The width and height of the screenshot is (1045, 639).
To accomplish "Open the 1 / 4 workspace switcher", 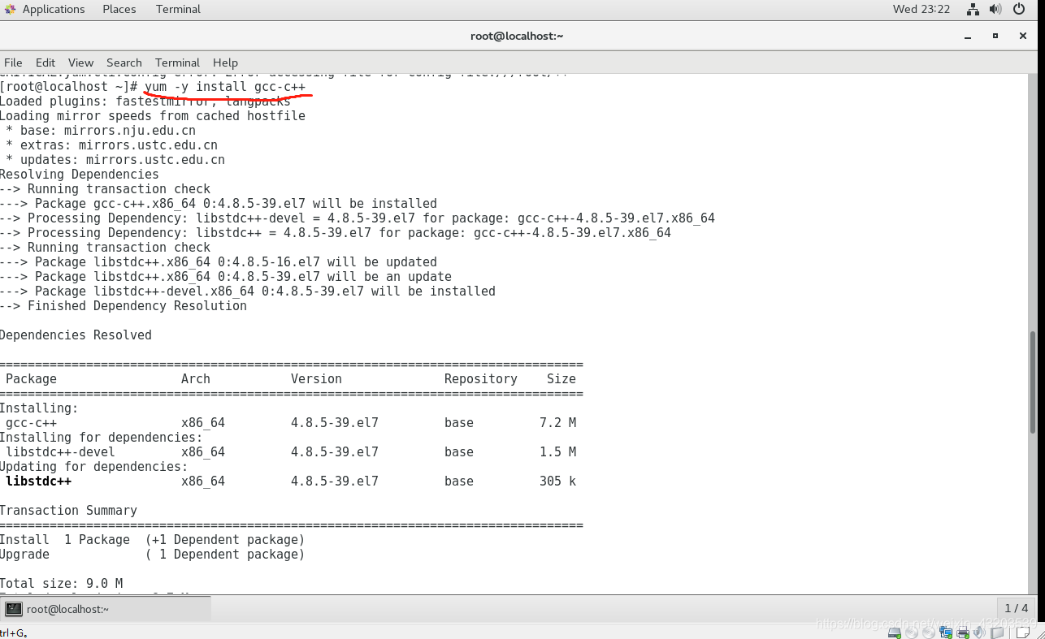I will [x=1017, y=608].
